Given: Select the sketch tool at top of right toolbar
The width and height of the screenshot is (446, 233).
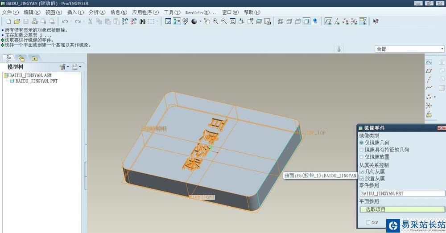Looking at the screenshot, I should (429, 62).
